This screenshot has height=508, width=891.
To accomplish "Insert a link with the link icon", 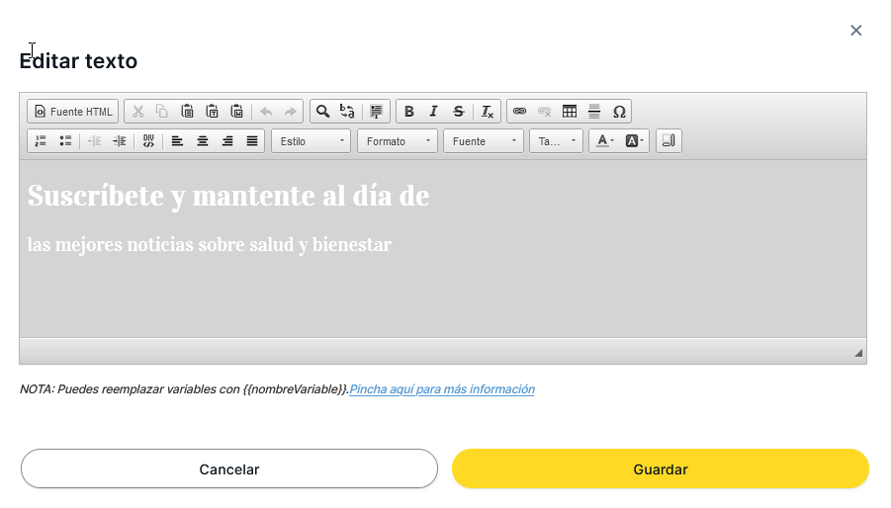I will point(519,112).
